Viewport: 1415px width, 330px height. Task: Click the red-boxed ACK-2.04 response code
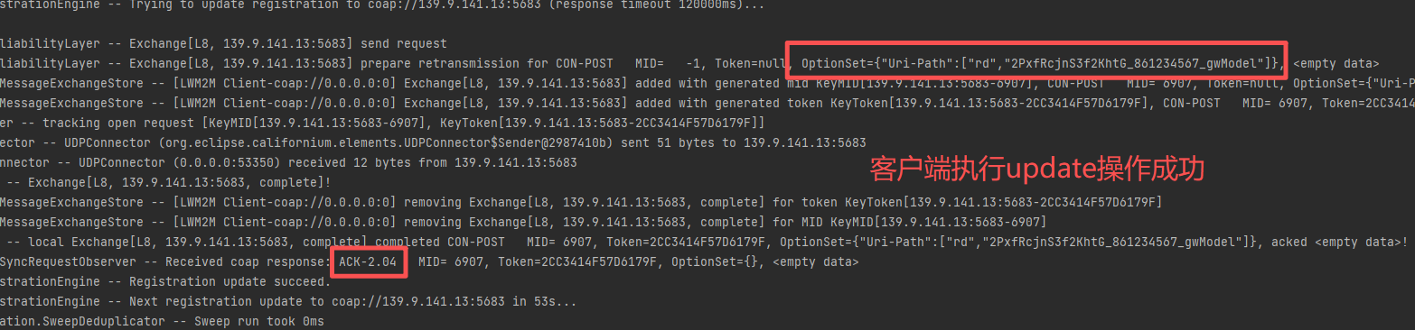pos(370,261)
